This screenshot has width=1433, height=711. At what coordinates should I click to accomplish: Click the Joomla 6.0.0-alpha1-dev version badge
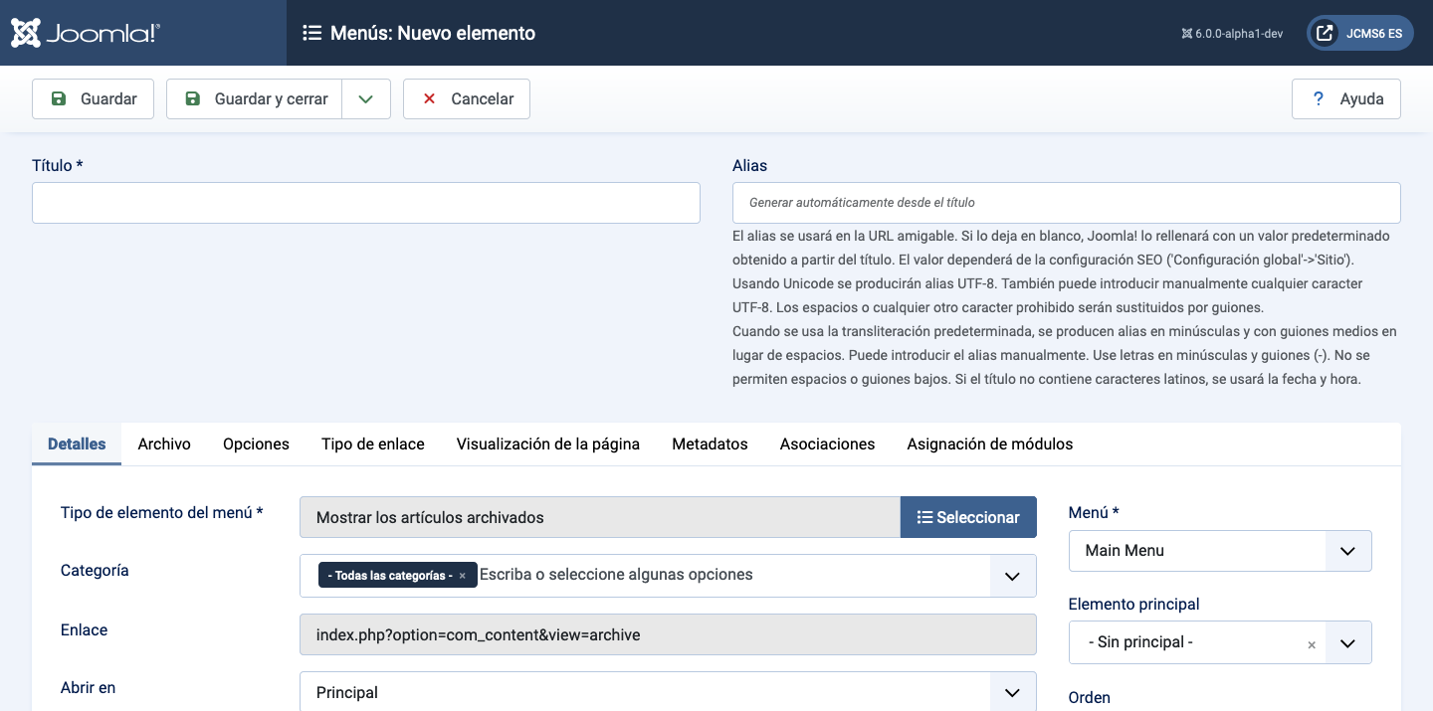point(1232,34)
